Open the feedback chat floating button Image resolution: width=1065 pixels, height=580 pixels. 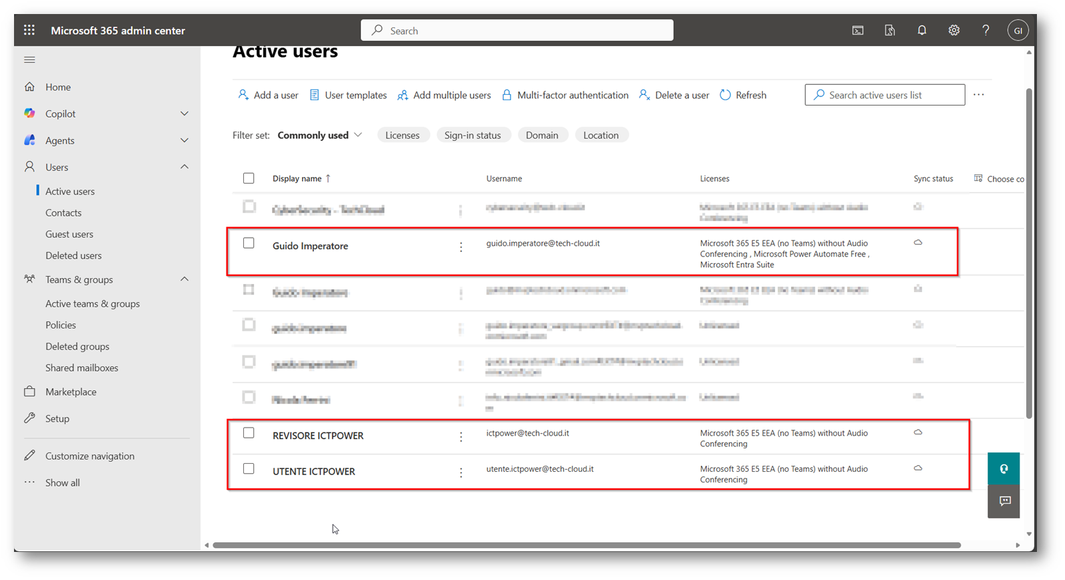coord(1004,501)
